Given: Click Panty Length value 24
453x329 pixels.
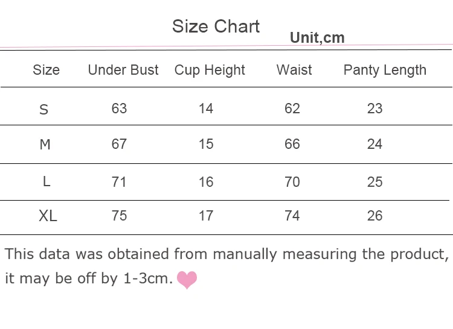Looking at the screenshot, I should [374, 144].
